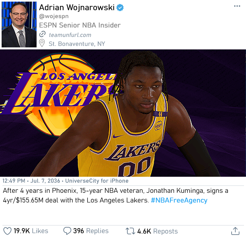246x237 pixels.
Task: View the 19.9K Likes count
Action: [x=31, y=231]
